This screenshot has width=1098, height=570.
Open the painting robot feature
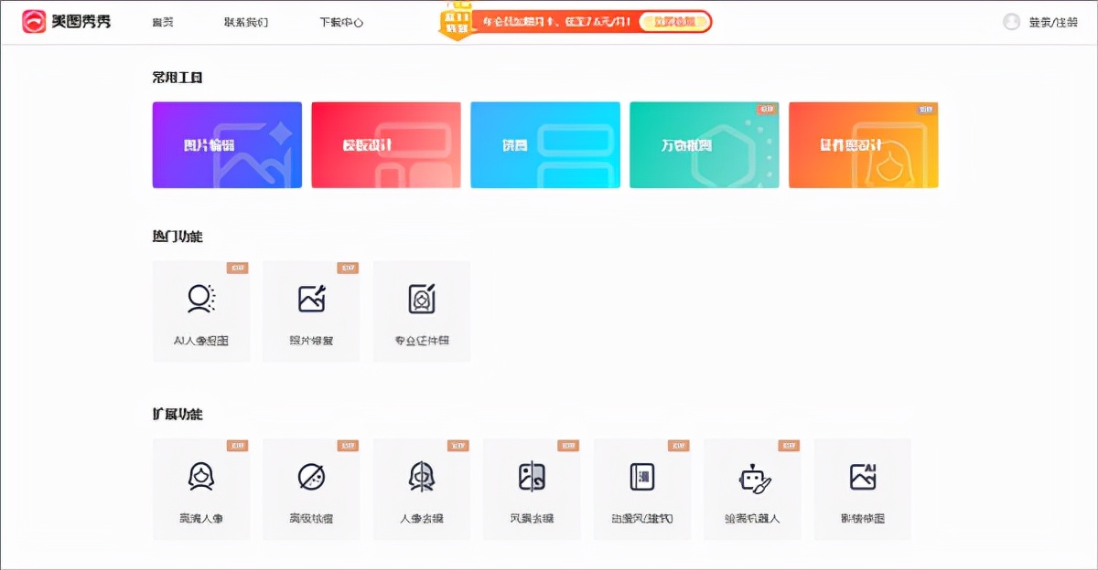click(x=752, y=488)
